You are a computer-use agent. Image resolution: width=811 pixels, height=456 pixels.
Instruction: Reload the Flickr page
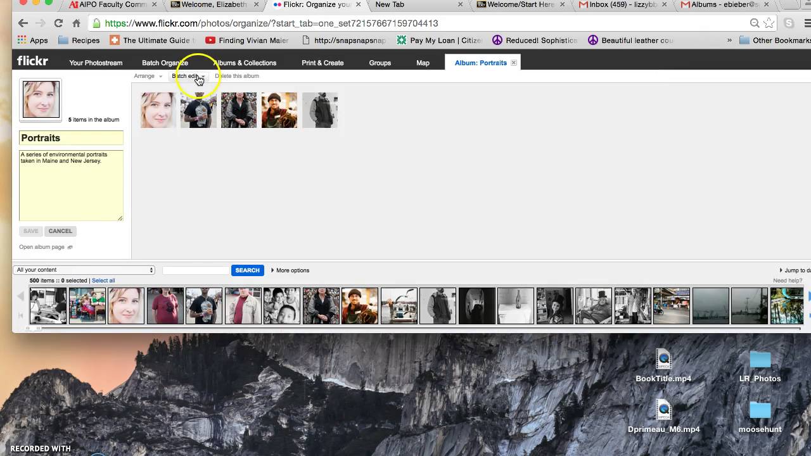[58, 23]
